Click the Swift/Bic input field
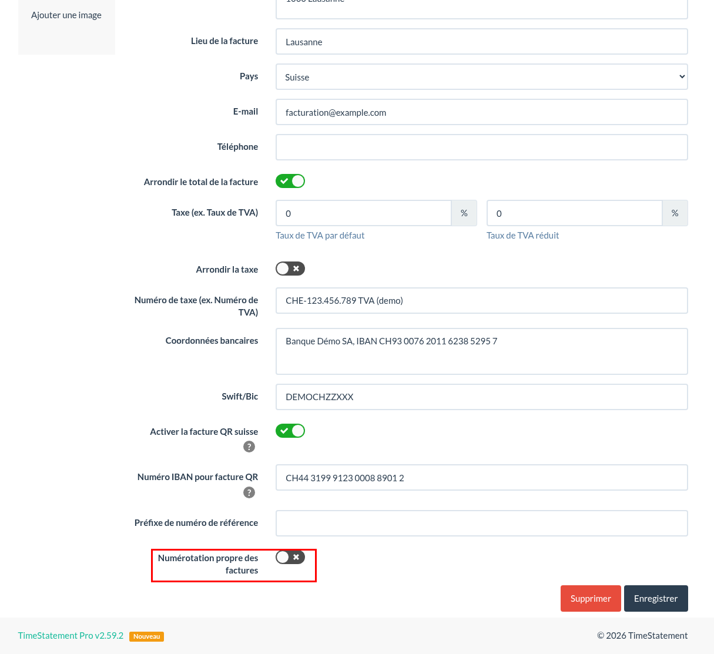714x654 pixels. [482, 397]
